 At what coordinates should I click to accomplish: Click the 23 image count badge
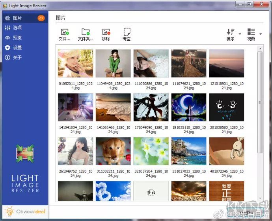tap(41, 18)
